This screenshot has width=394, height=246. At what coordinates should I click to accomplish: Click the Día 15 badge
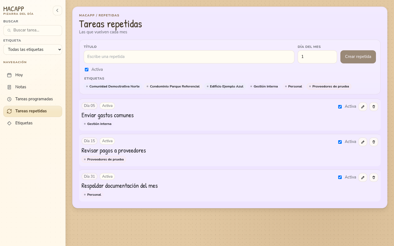click(89, 141)
